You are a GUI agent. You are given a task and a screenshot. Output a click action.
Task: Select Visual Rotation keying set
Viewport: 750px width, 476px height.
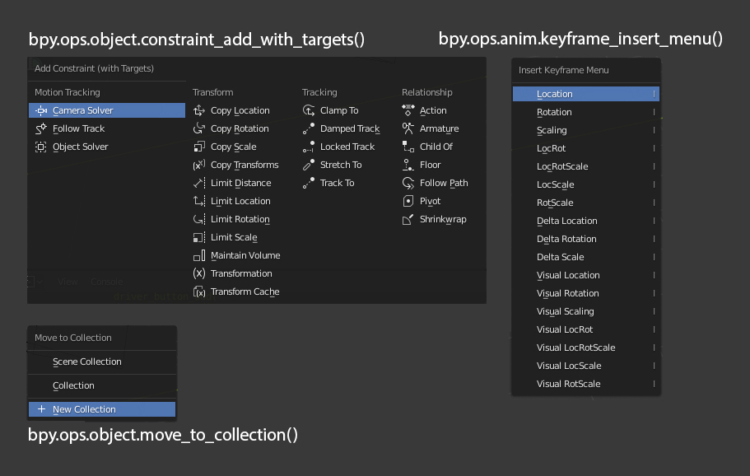(x=586, y=293)
